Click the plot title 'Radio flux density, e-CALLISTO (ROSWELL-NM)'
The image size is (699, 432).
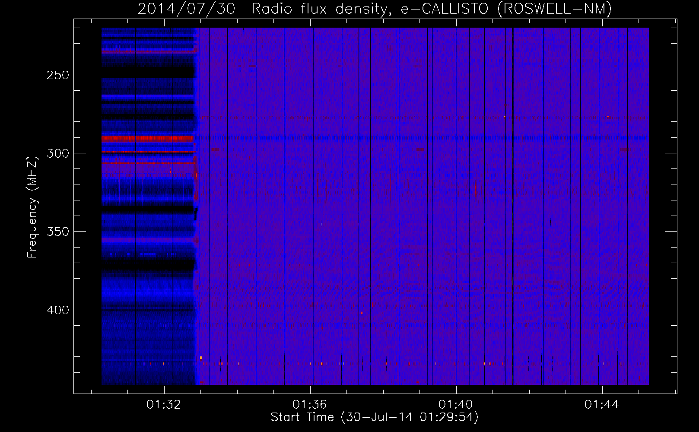(432, 9)
